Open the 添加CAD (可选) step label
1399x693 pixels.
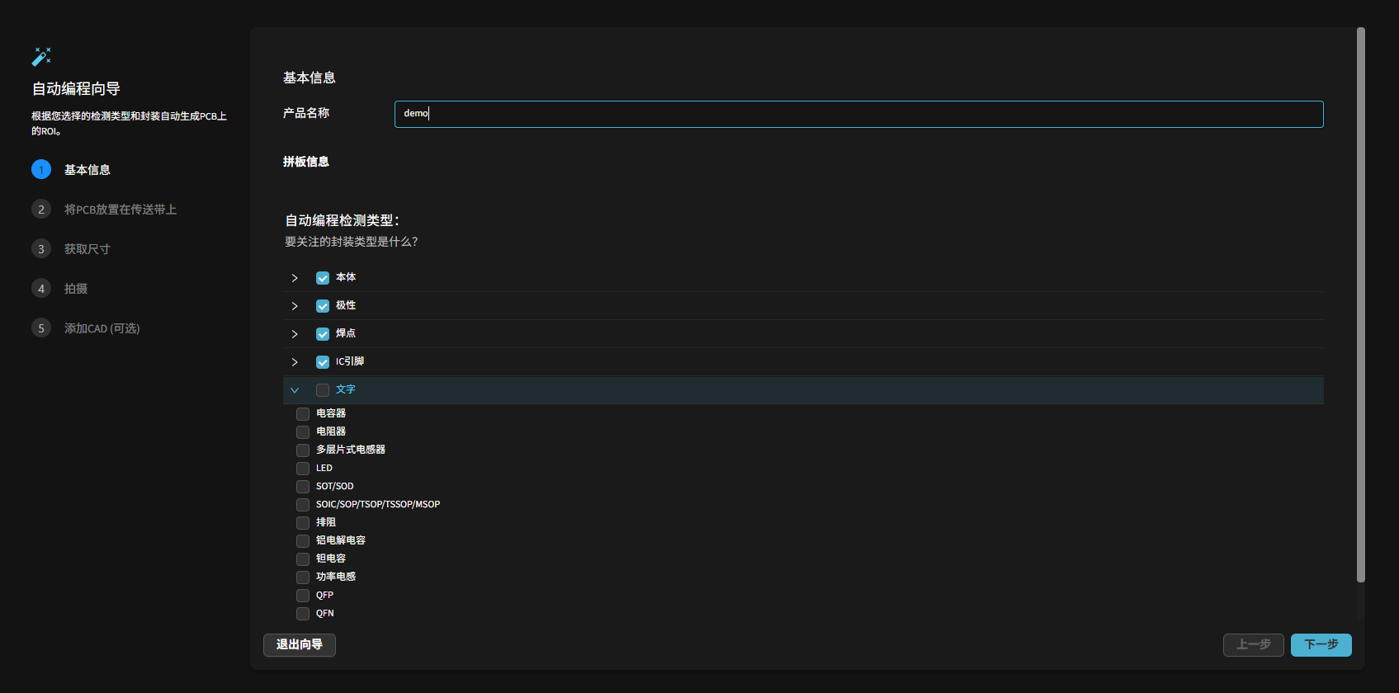[102, 328]
